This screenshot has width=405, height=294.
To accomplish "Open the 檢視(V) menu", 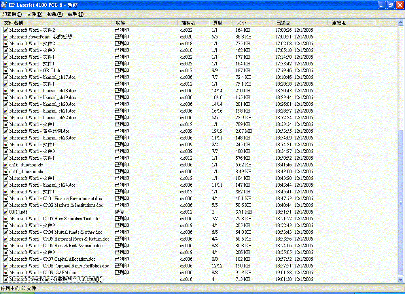I will point(55,14).
